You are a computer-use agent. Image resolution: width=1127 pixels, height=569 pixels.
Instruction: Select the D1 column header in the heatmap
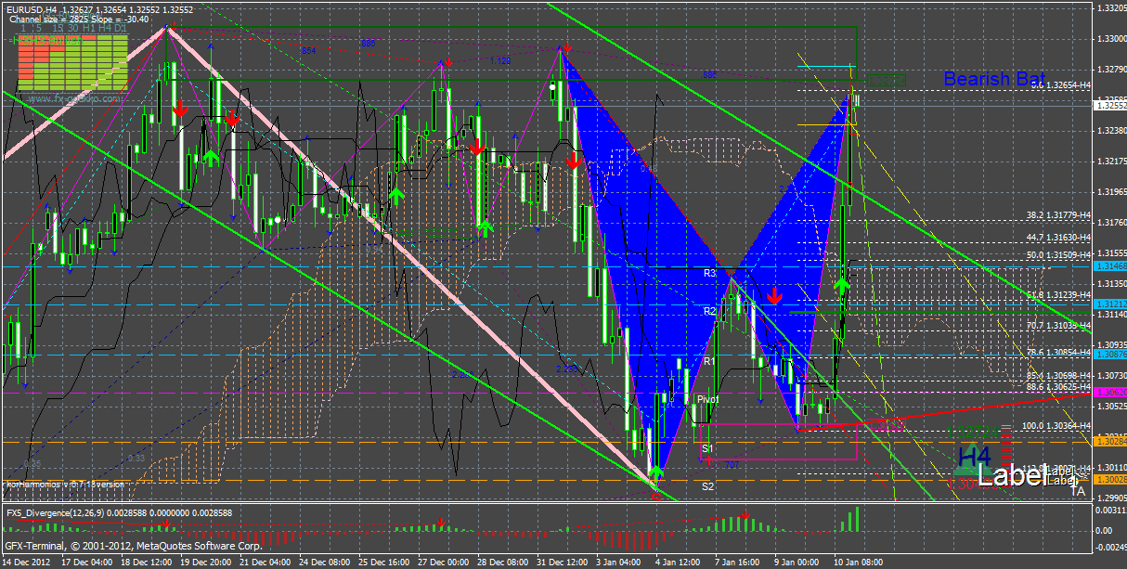click(x=121, y=29)
